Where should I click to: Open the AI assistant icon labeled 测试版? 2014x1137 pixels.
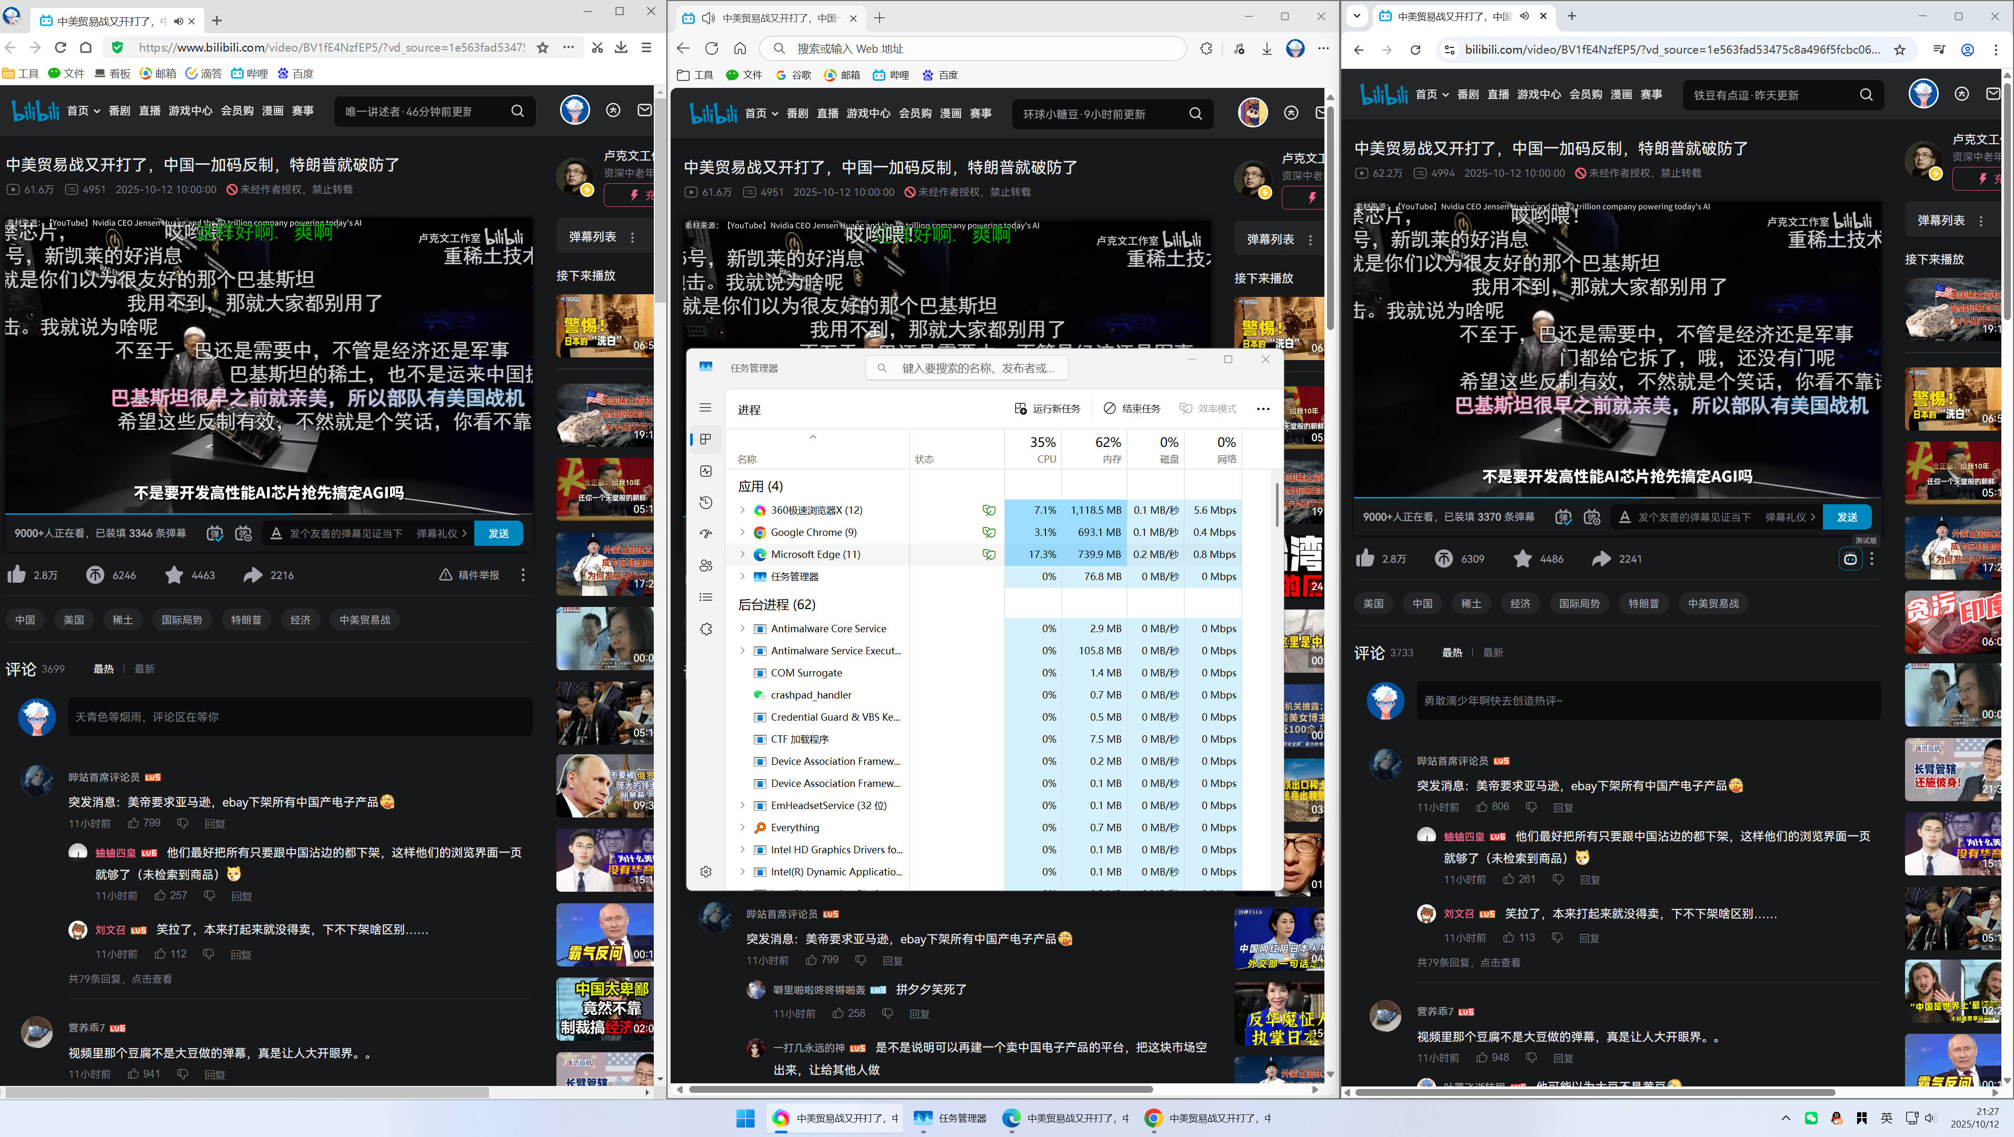pos(1850,558)
